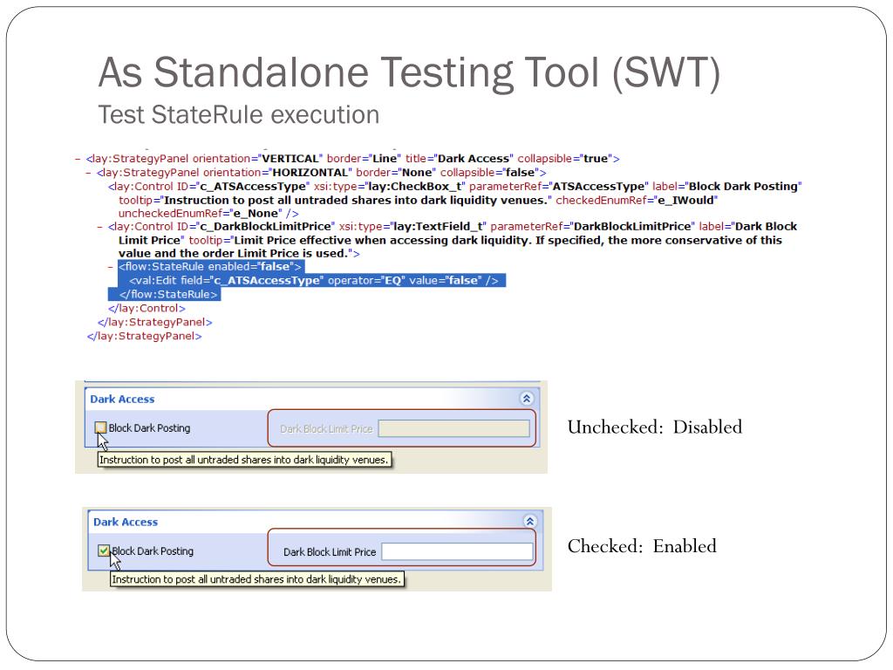Click the enabled Dark Block Limit Price field
This screenshot has height=670, width=893.
coord(457,551)
